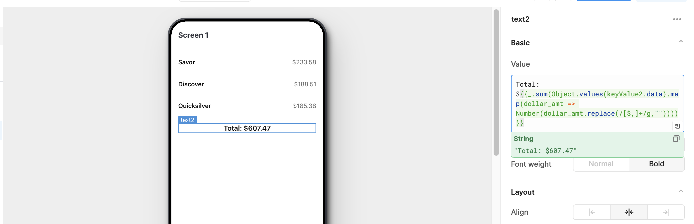Select center alignment in Layout

tap(629, 212)
